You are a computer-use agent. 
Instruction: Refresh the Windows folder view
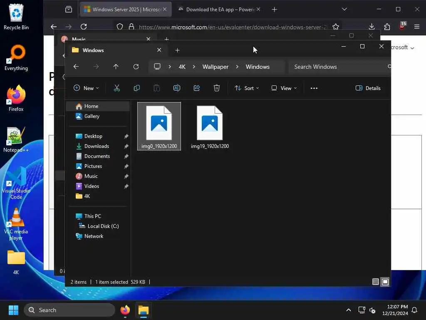[136, 67]
